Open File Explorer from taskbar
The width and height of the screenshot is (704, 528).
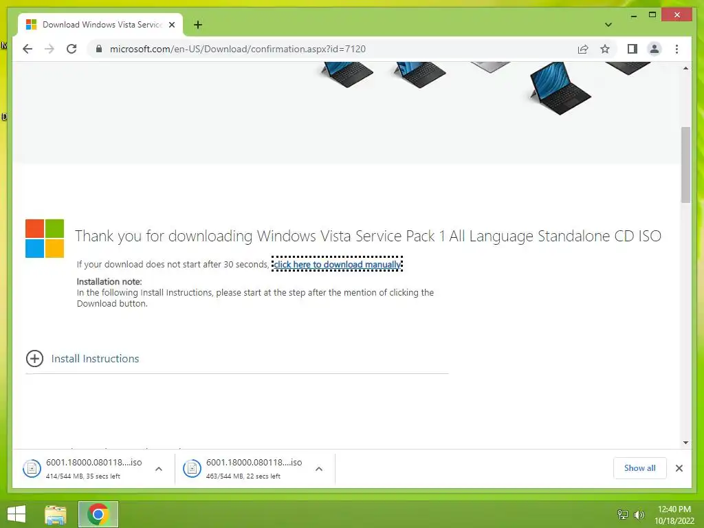pos(56,514)
